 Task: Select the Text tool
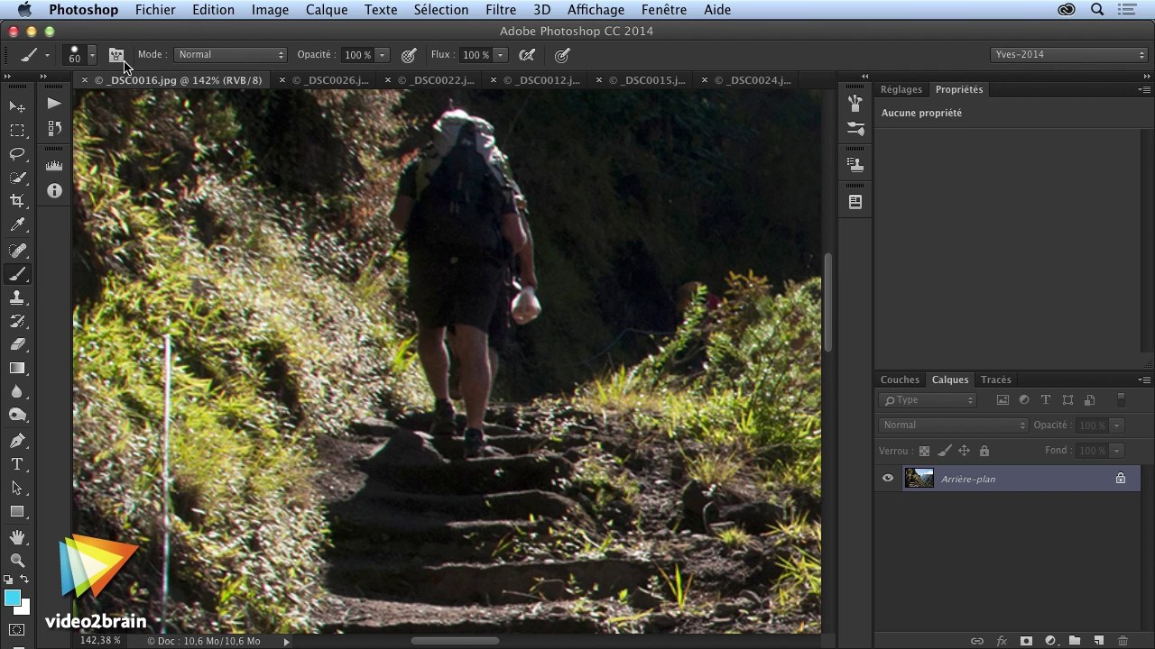point(17,464)
